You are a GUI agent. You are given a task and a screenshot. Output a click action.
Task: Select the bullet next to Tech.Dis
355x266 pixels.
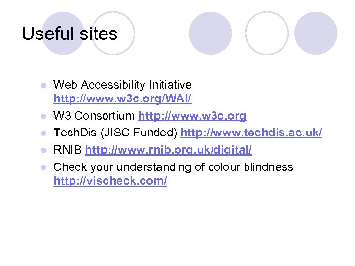coord(44,133)
